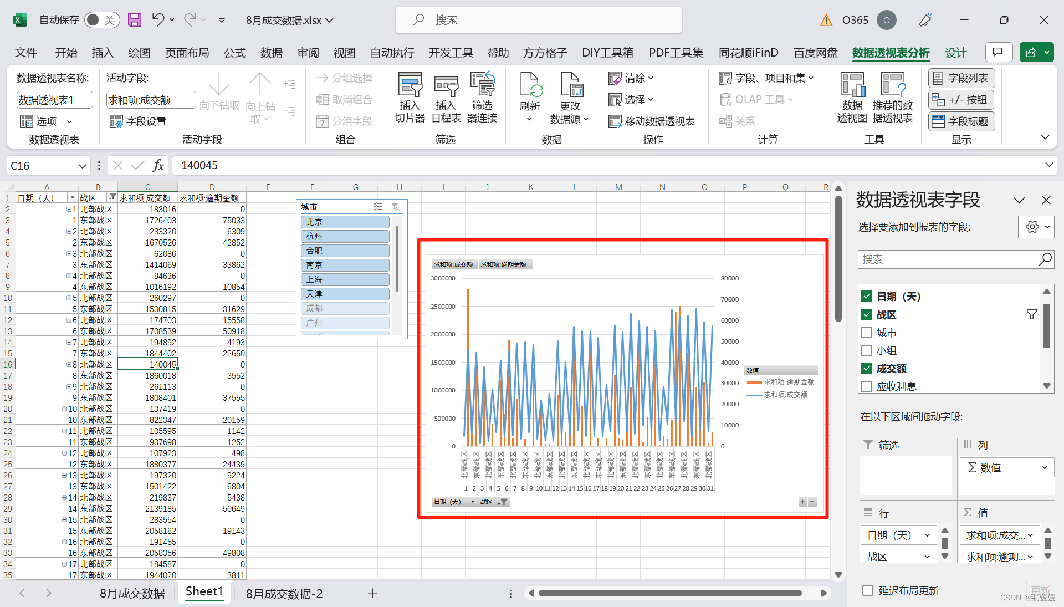Check the 应收利息 field checkbox
Image resolution: width=1064 pixels, height=607 pixels.
[x=867, y=386]
